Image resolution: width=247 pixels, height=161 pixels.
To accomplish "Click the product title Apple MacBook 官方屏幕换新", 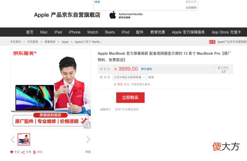I will [164, 57].
